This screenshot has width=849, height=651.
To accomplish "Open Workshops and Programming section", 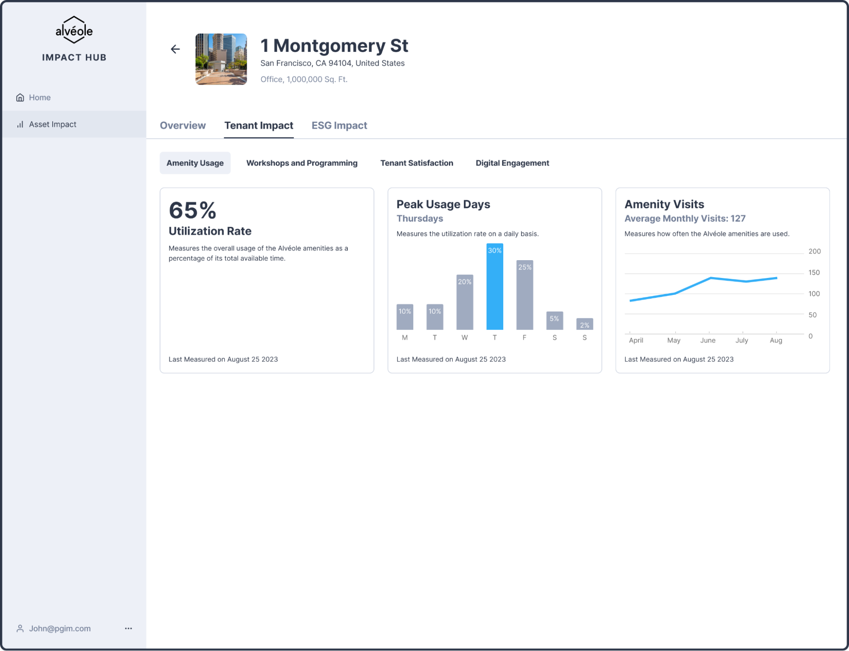I will click(x=302, y=163).
